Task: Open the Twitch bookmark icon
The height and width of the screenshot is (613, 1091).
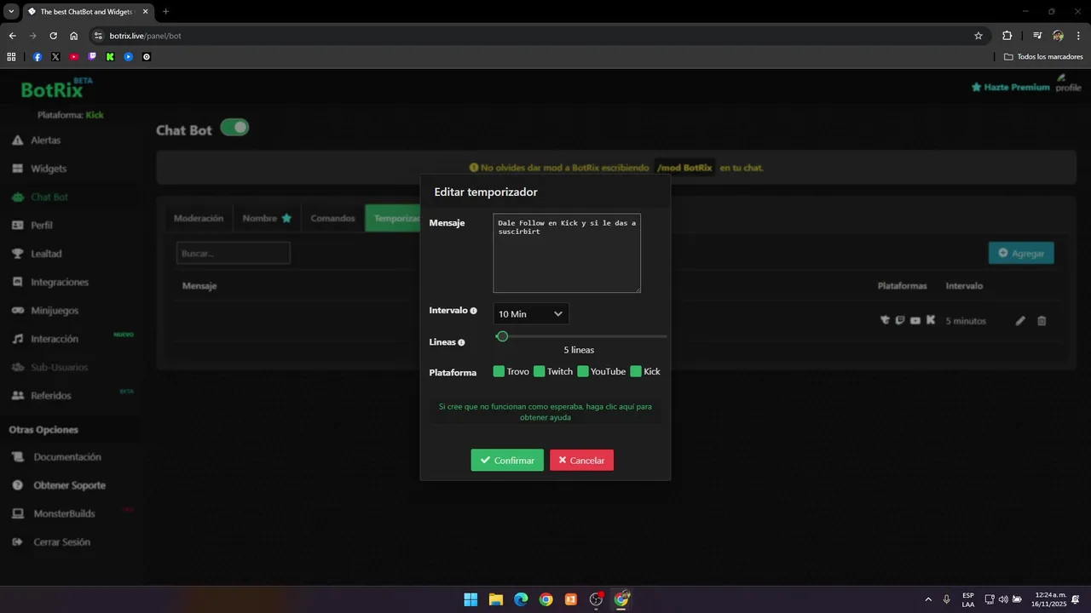Action: pos(92,57)
